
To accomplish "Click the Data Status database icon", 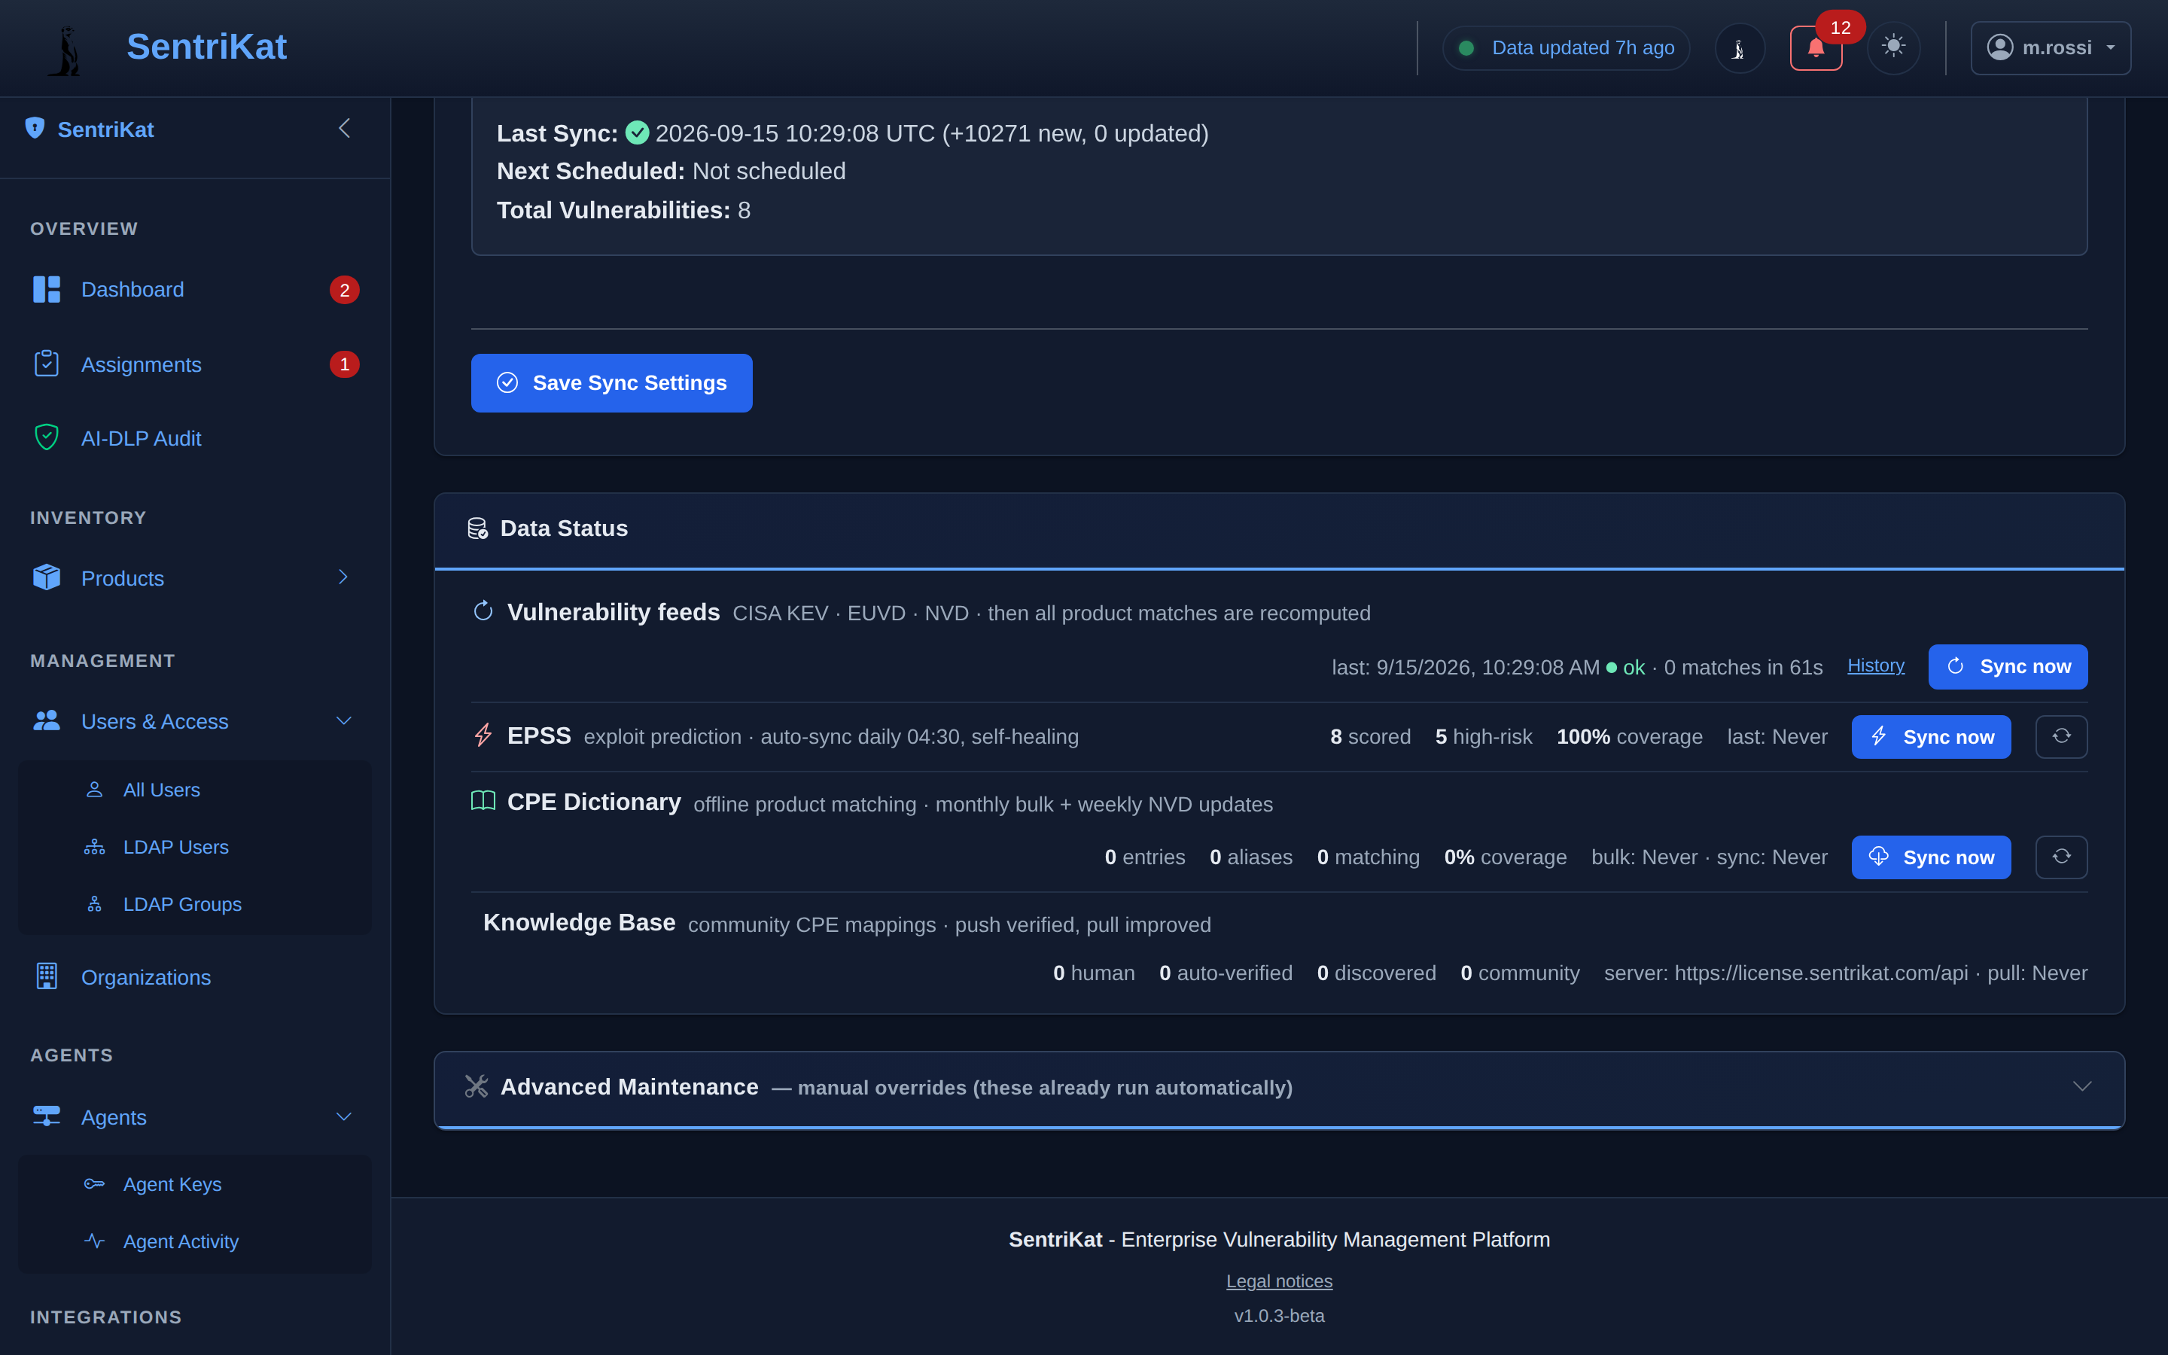I will click(477, 528).
